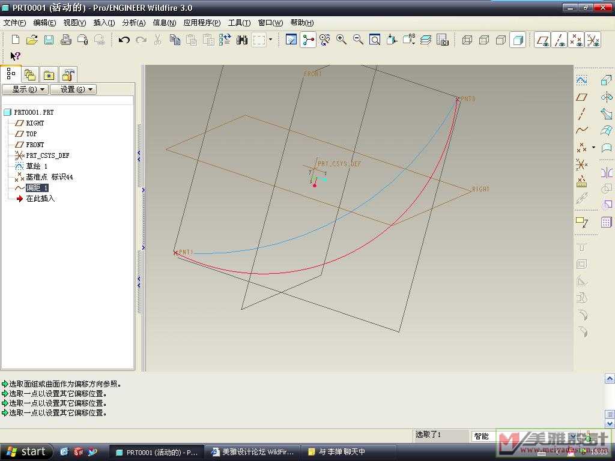Select 基准点 标识44 in the model tree
Image resolution: width=615 pixels, height=461 pixels.
[49, 177]
